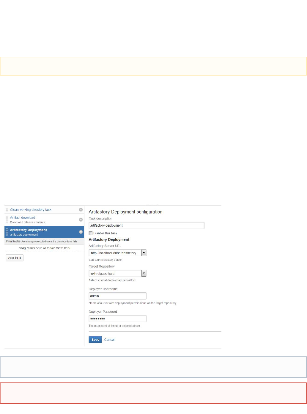Save the Artifactory Deployment configuration
The image size is (307, 414).
[95, 340]
